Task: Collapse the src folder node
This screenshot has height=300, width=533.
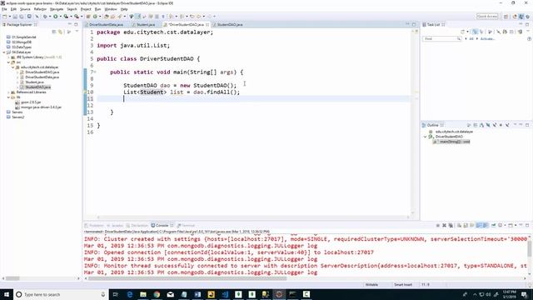Action: (8, 62)
